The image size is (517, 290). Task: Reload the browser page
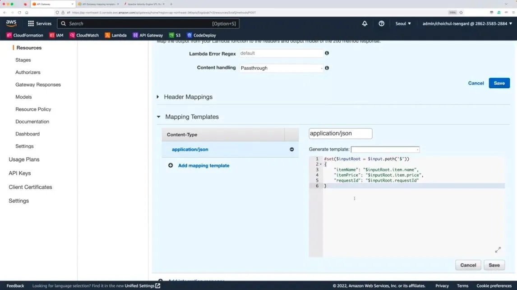tap(19, 13)
